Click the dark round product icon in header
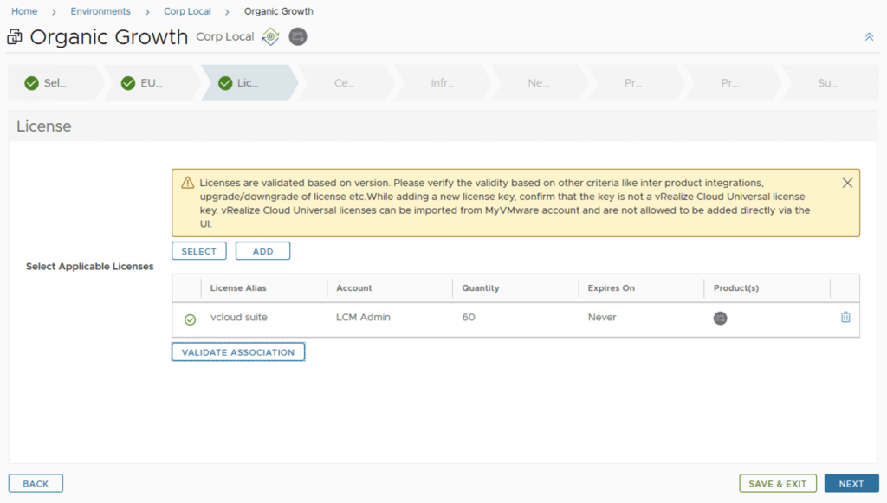This screenshot has height=503, width=887. [298, 37]
